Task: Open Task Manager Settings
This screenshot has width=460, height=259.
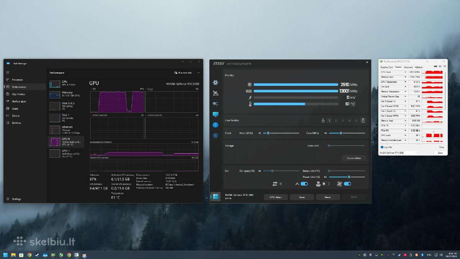Action: point(25,199)
